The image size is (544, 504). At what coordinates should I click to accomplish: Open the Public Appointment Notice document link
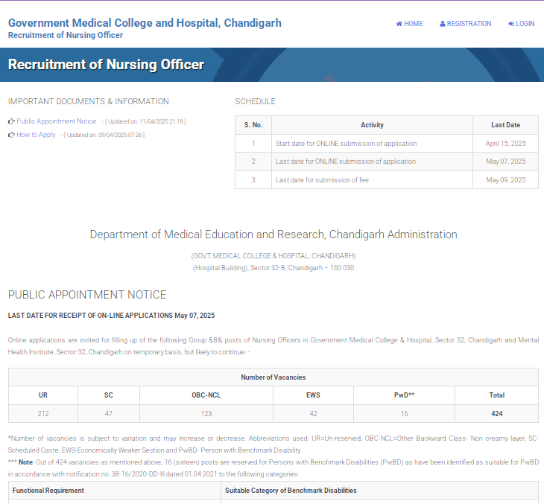coord(57,121)
